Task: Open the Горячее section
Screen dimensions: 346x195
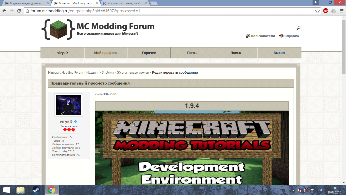Action: tap(149, 53)
